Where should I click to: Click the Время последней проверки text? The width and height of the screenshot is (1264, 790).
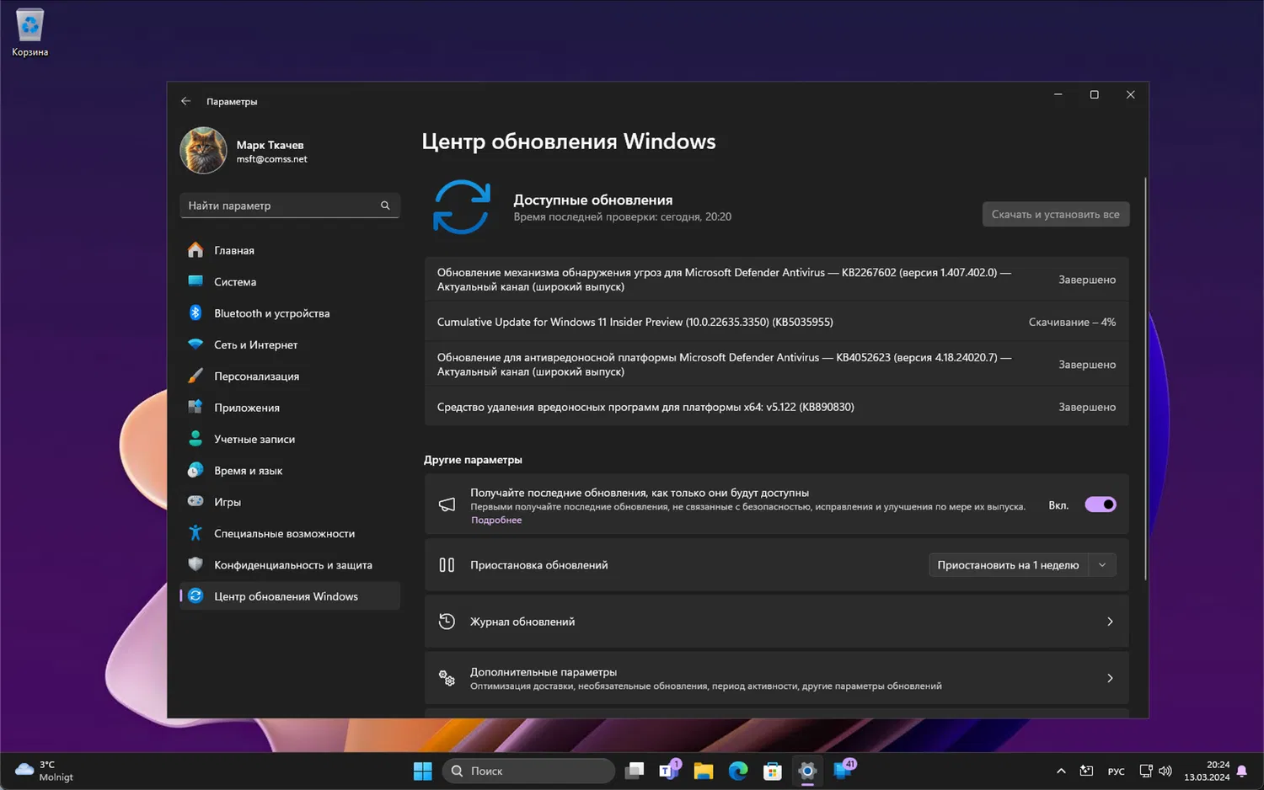[x=623, y=216]
